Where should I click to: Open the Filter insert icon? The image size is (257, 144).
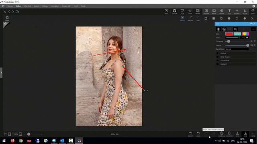tap(245, 12)
